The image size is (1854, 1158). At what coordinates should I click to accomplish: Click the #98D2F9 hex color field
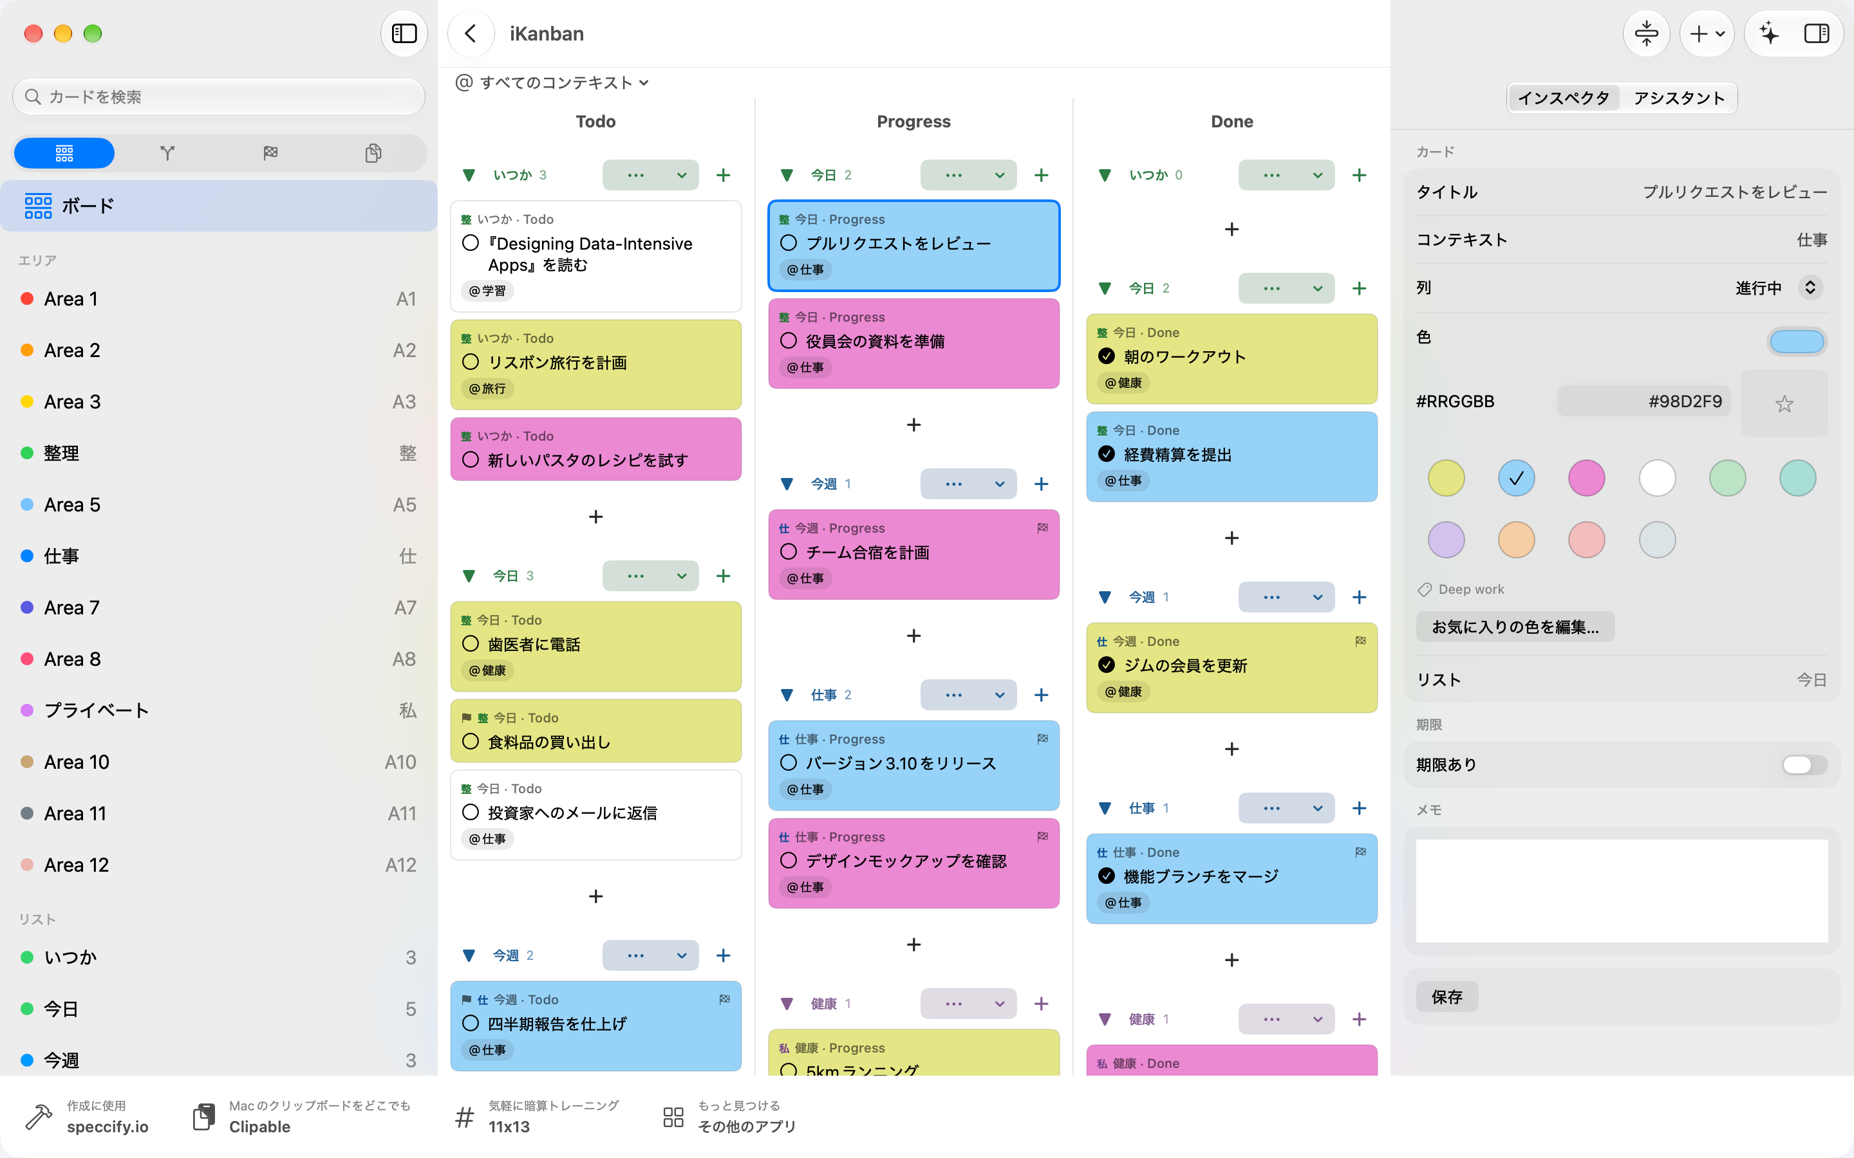pos(1643,401)
